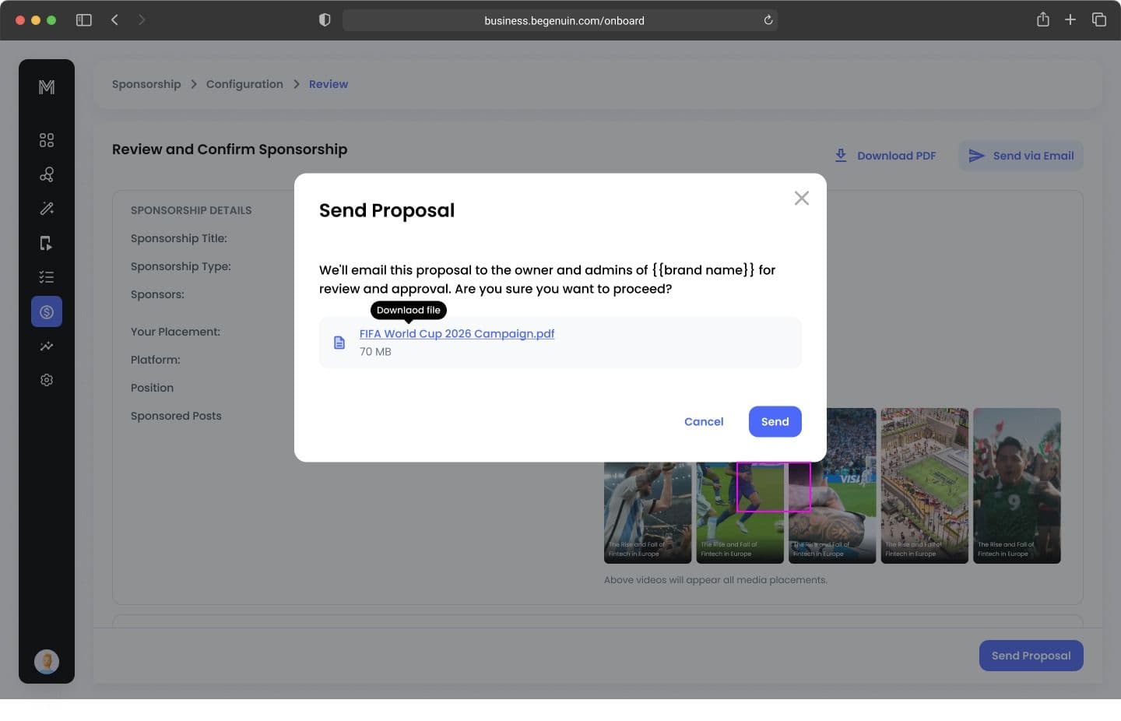Screen dimensions: 1121x721
Task: Open the connected nodes icon in sidebar
Action: 47,174
